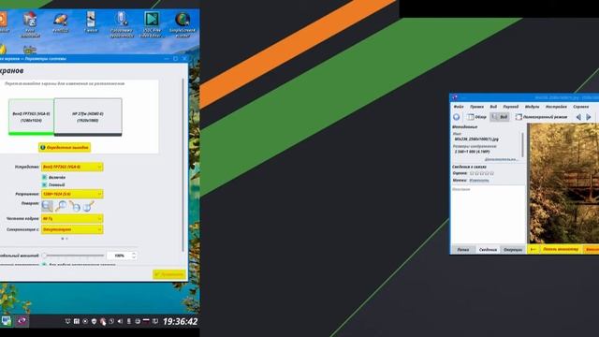Set image rating to five stars
The height and width of the screenshot is (337, 599).
491,173
